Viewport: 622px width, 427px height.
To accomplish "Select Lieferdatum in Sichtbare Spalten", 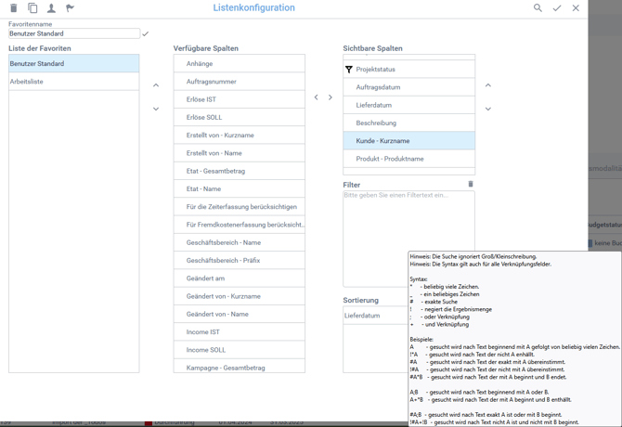I will (x=408, y=105).
